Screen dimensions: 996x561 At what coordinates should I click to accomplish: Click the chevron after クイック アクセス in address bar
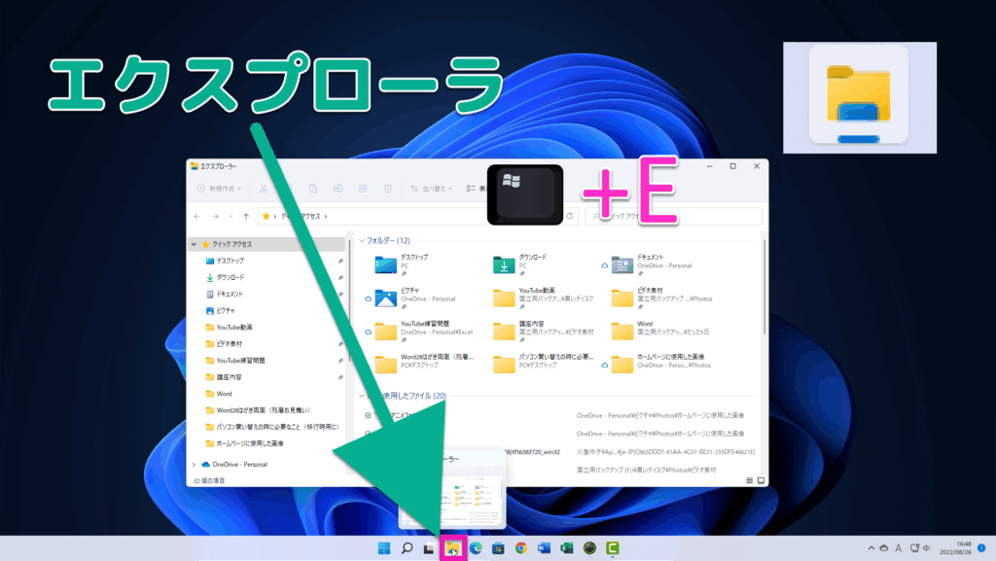326,217
